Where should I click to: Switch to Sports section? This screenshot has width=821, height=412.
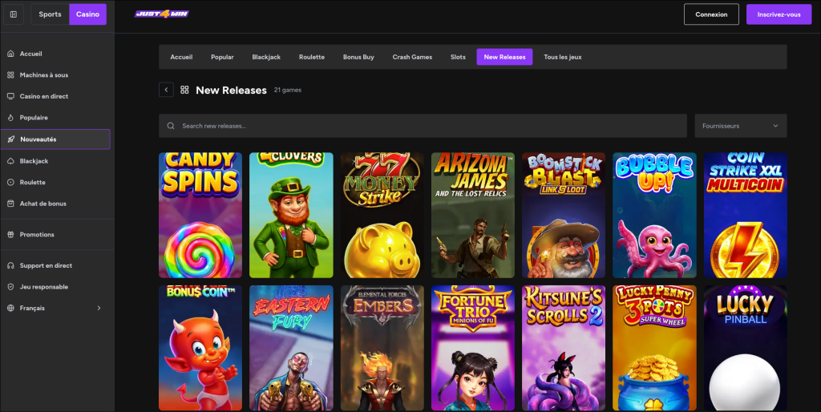50,14
